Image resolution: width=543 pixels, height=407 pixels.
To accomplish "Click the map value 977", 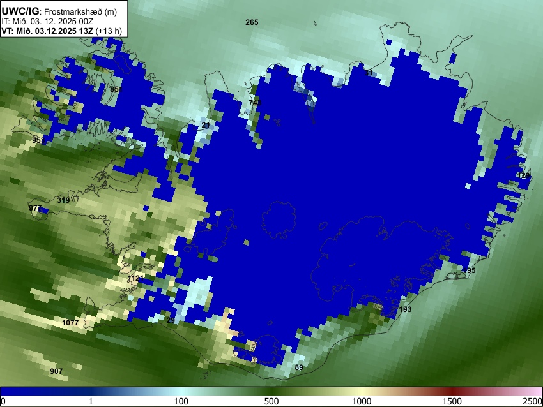I will pyautogui.click(x=35, y=208).
